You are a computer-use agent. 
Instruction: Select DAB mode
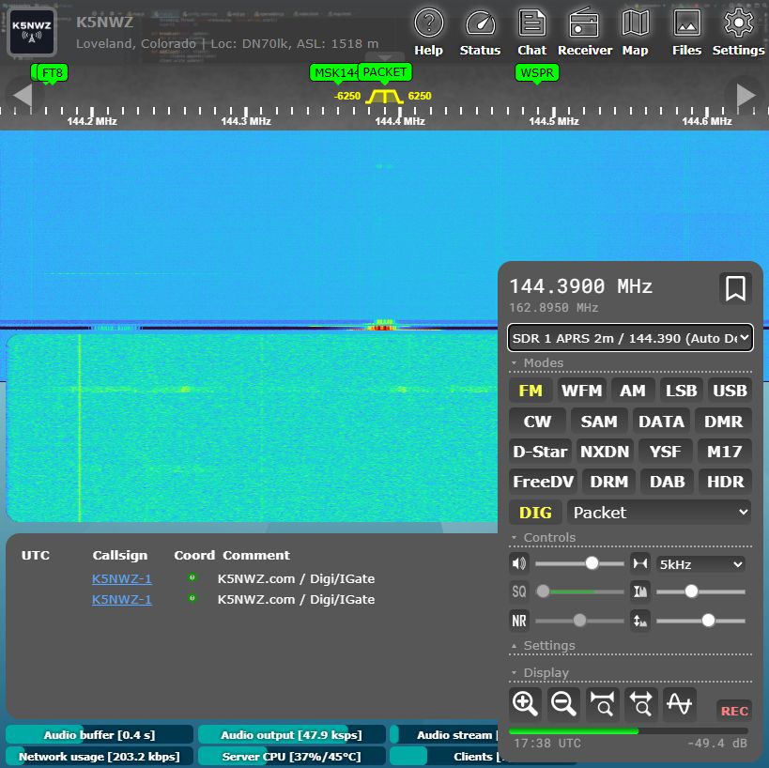pos(668,482)
